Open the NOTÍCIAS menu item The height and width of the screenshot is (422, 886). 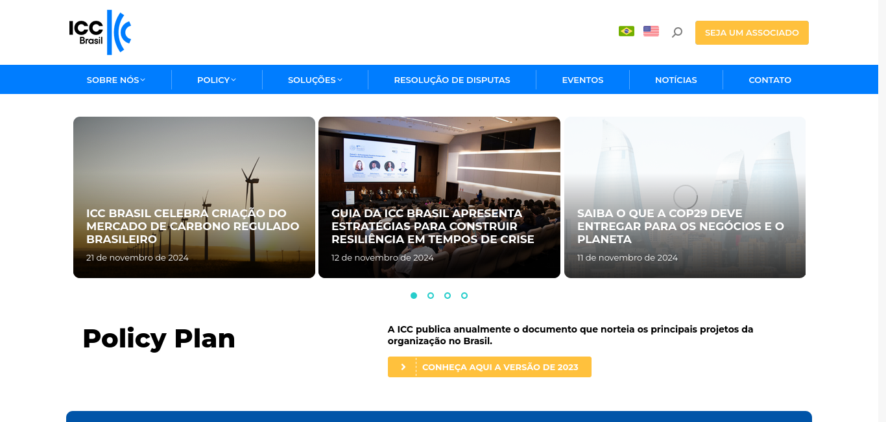[x=676, y=80]
